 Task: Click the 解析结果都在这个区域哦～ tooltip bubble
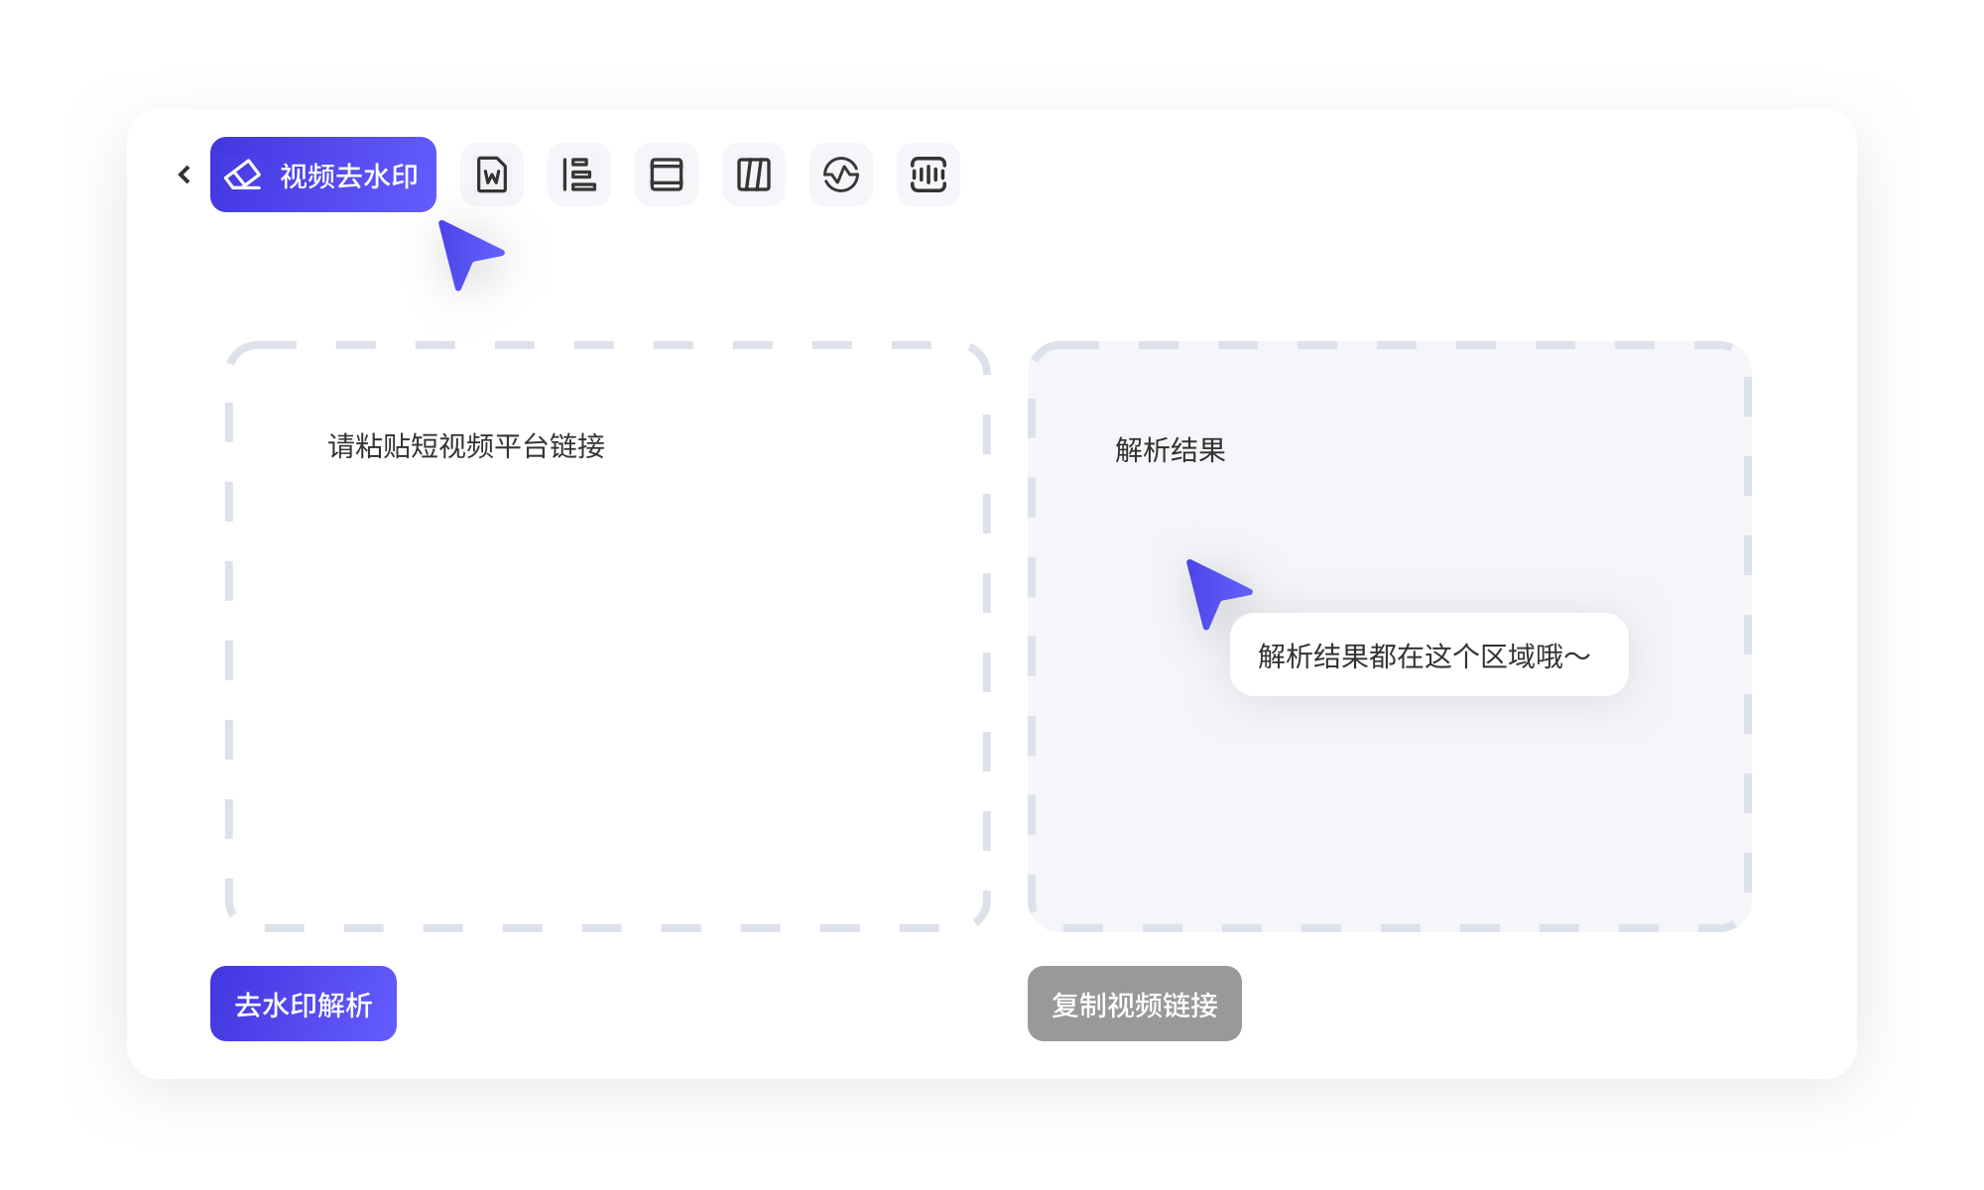pyautogui.click(x=1428, y=655)
